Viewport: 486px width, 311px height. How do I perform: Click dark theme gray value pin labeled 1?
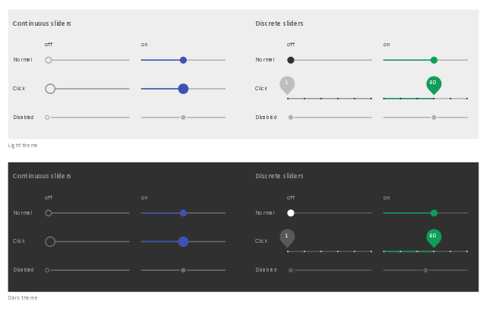(287, 237)
